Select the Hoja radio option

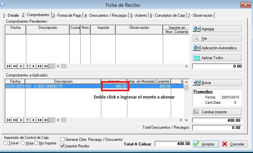click(23, 143)
